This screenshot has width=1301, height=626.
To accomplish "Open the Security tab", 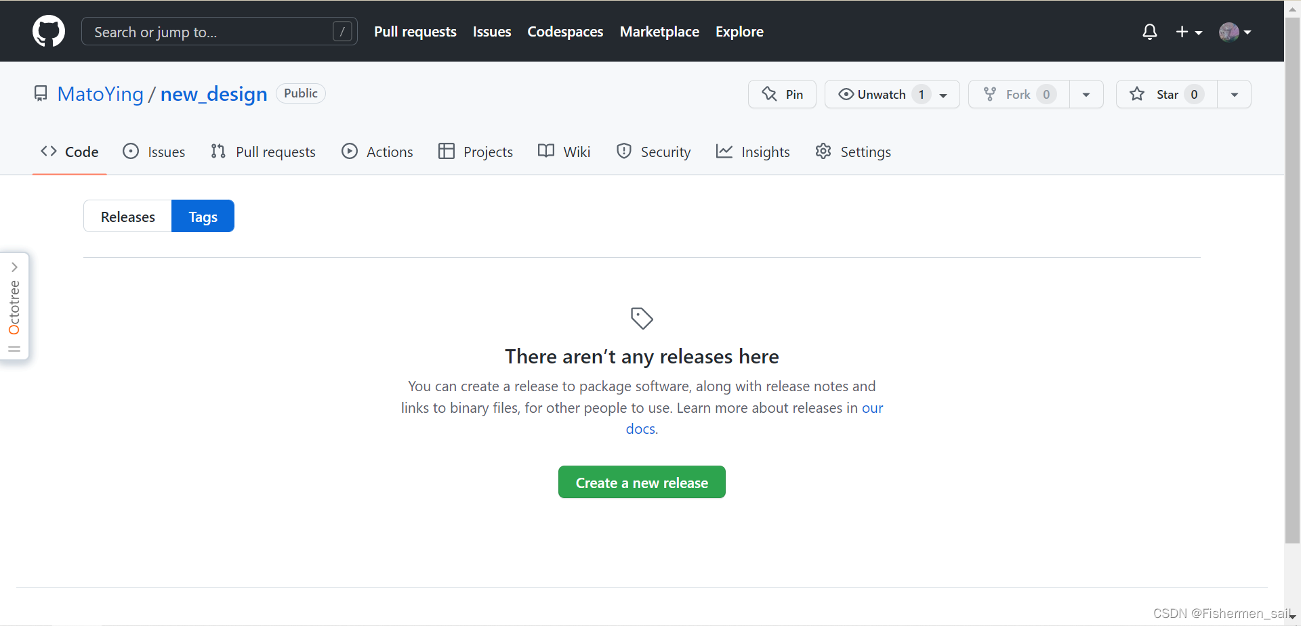I will point(654,152).
